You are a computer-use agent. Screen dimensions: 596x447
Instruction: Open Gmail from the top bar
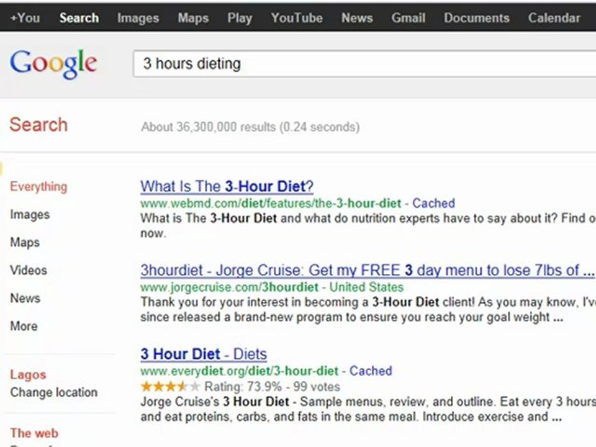[x=409, y=18]
